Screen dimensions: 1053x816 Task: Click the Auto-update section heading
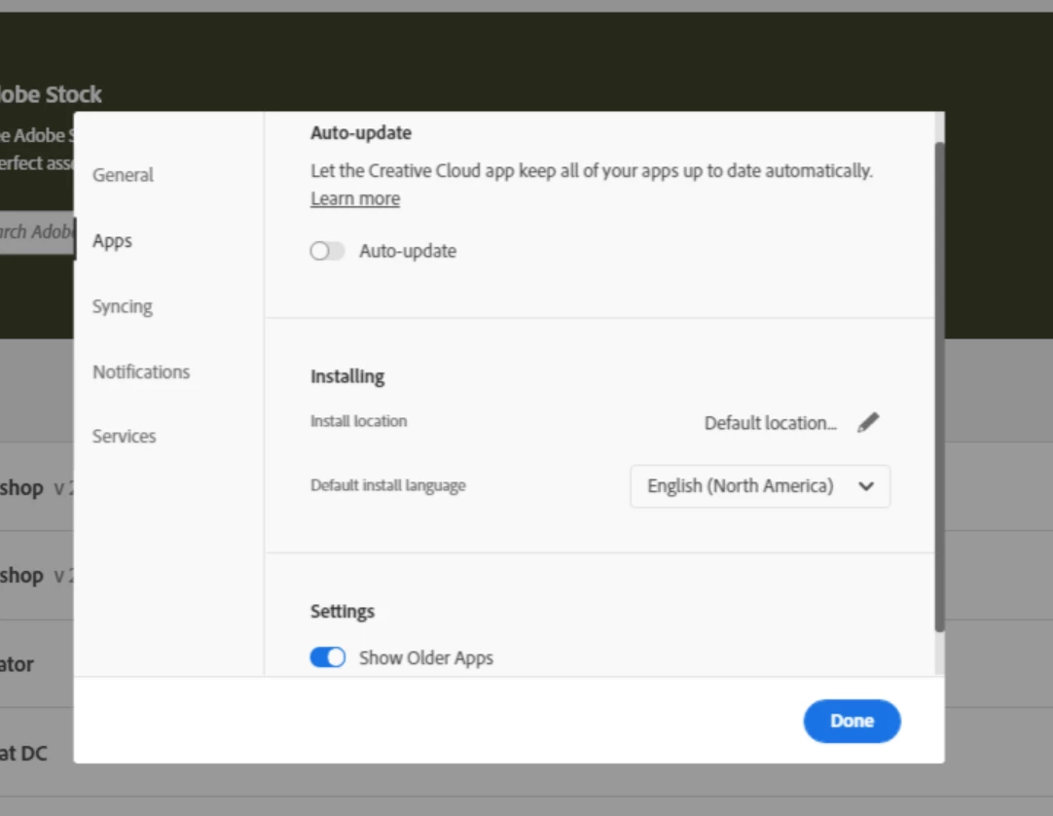tap(361, 133)
